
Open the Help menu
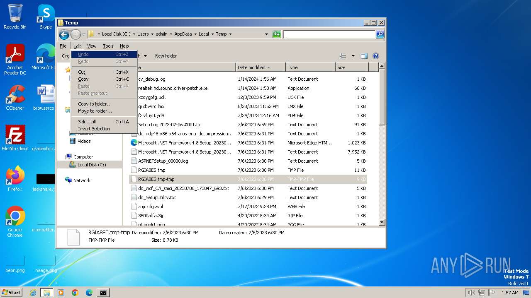pyautogui.click(x=124, y=46)
